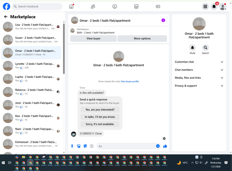Open the Gaming icon in top navigation
The width and height of the screenshot is (232, 171).
coord(158,6)
